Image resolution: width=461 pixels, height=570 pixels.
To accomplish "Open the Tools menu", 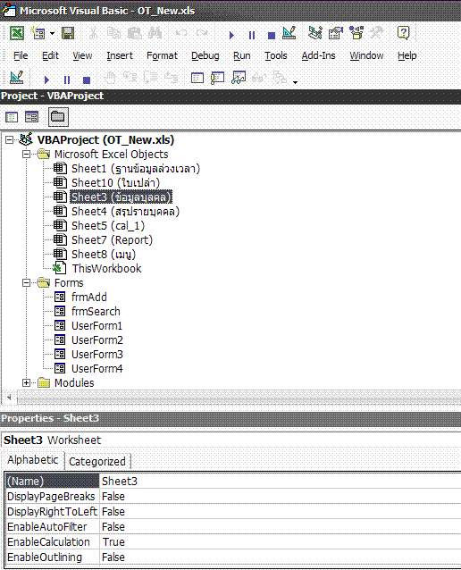I will pyautogui.click(x=275, y=55).
